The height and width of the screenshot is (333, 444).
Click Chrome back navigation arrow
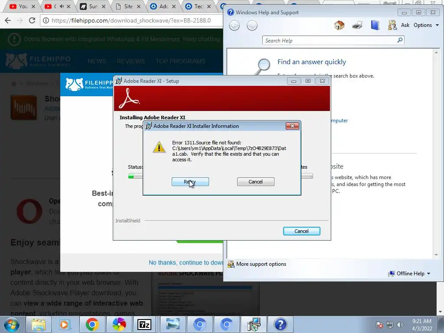(8, 20)
